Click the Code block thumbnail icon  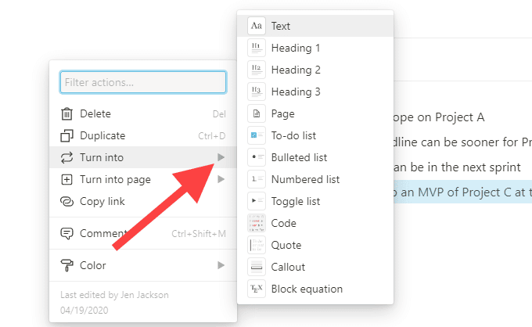[x=257, y=223]
